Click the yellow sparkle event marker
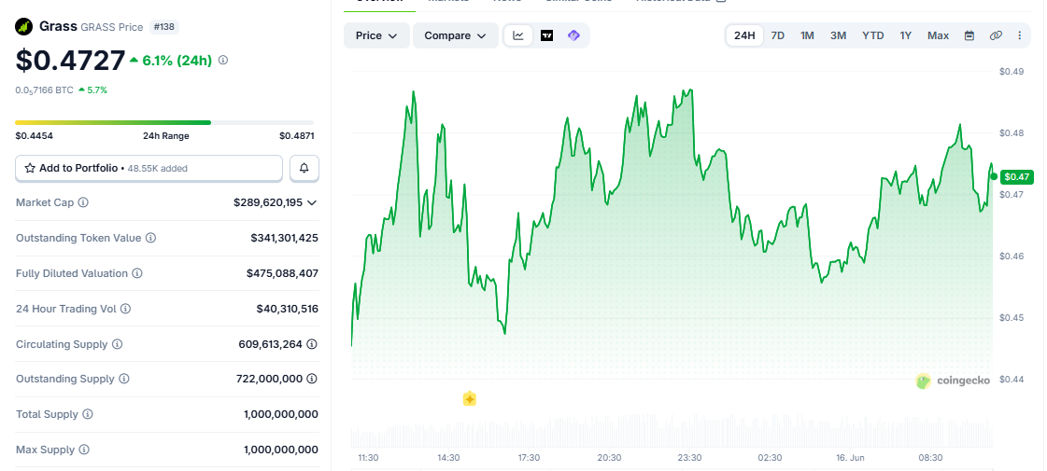This screenshot has width=1047, height=471. (470, 399)
